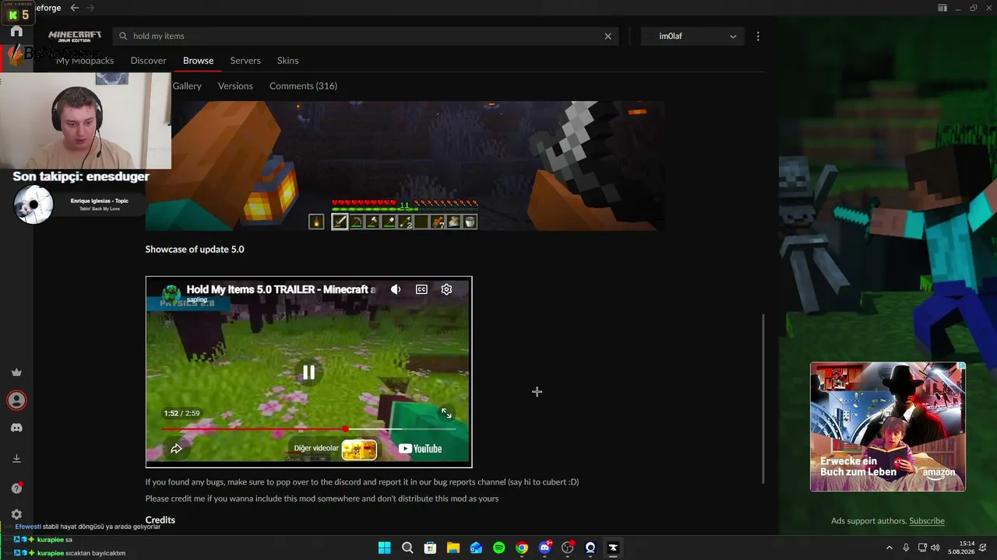Navigate back with the left arrow
Image resolution: width=997 pixels, height=560 pixels.
[75, 8]
